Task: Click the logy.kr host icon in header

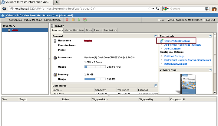Action: coord(52,26)
